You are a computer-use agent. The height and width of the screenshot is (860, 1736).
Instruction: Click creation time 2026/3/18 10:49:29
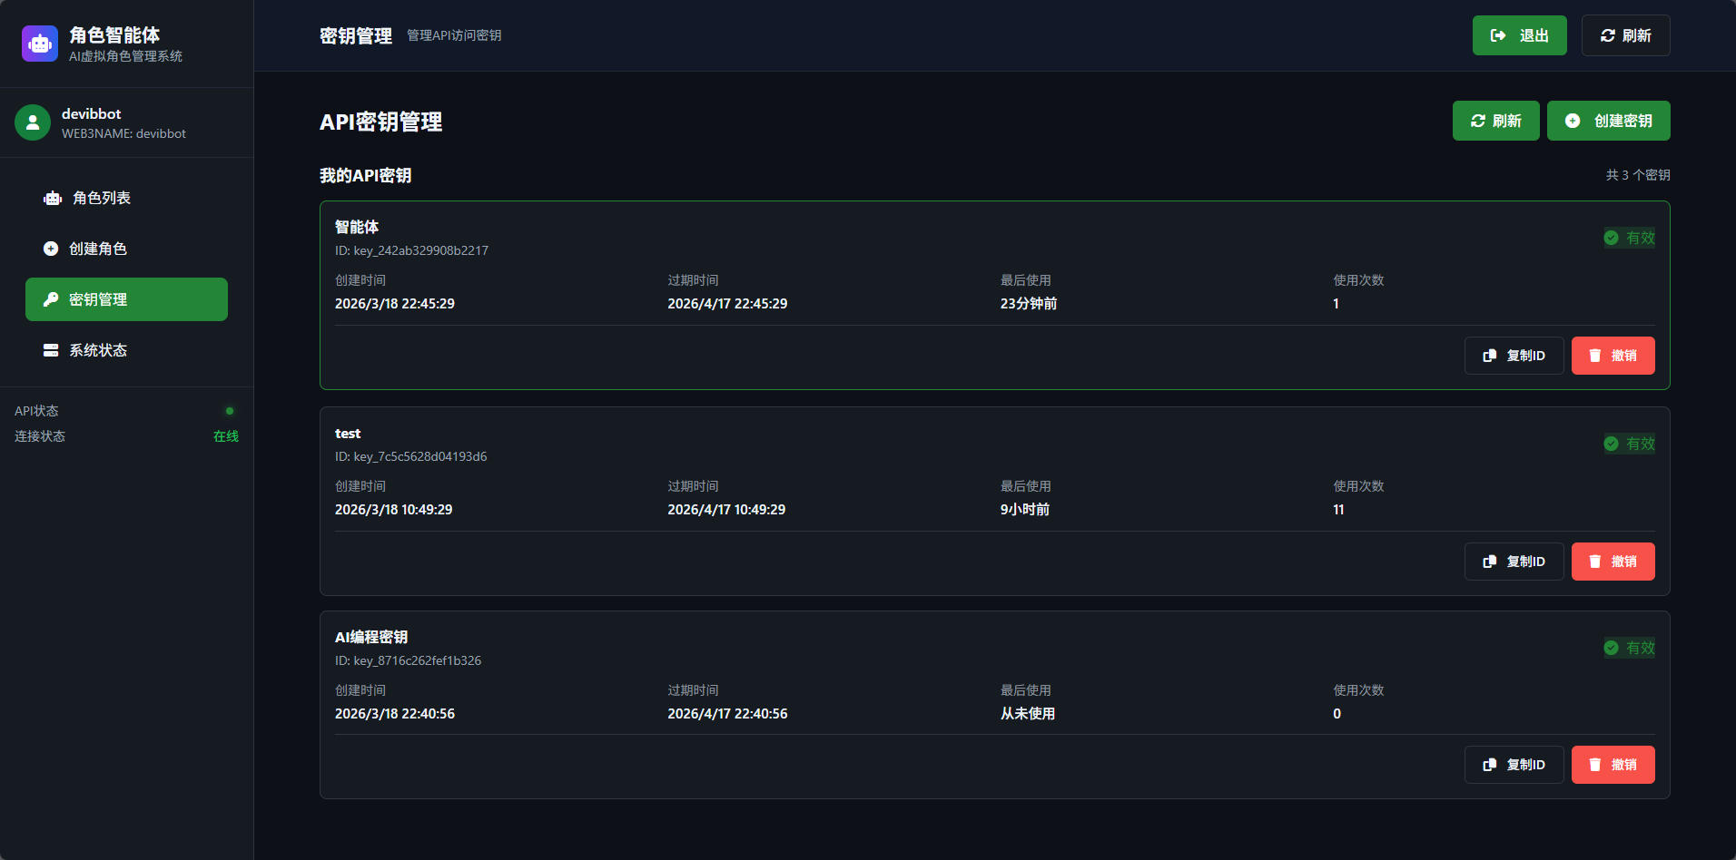point(394,510)
